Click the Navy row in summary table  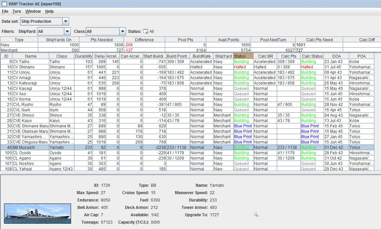190,45
